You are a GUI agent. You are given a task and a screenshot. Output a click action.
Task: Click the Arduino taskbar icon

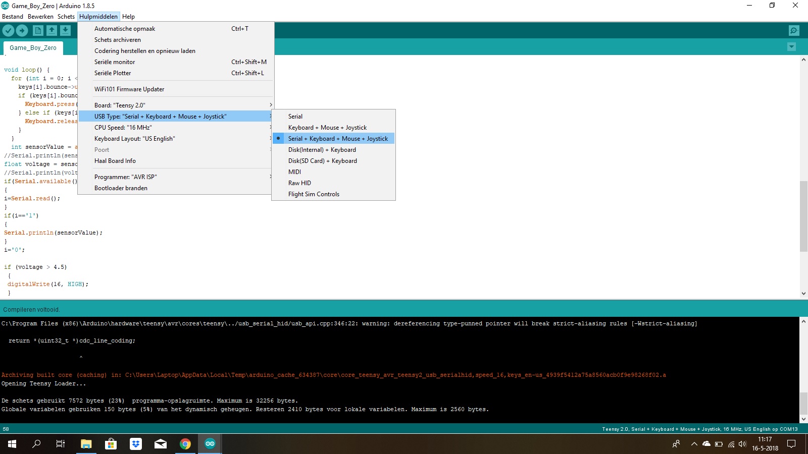[x=210, y=444]
